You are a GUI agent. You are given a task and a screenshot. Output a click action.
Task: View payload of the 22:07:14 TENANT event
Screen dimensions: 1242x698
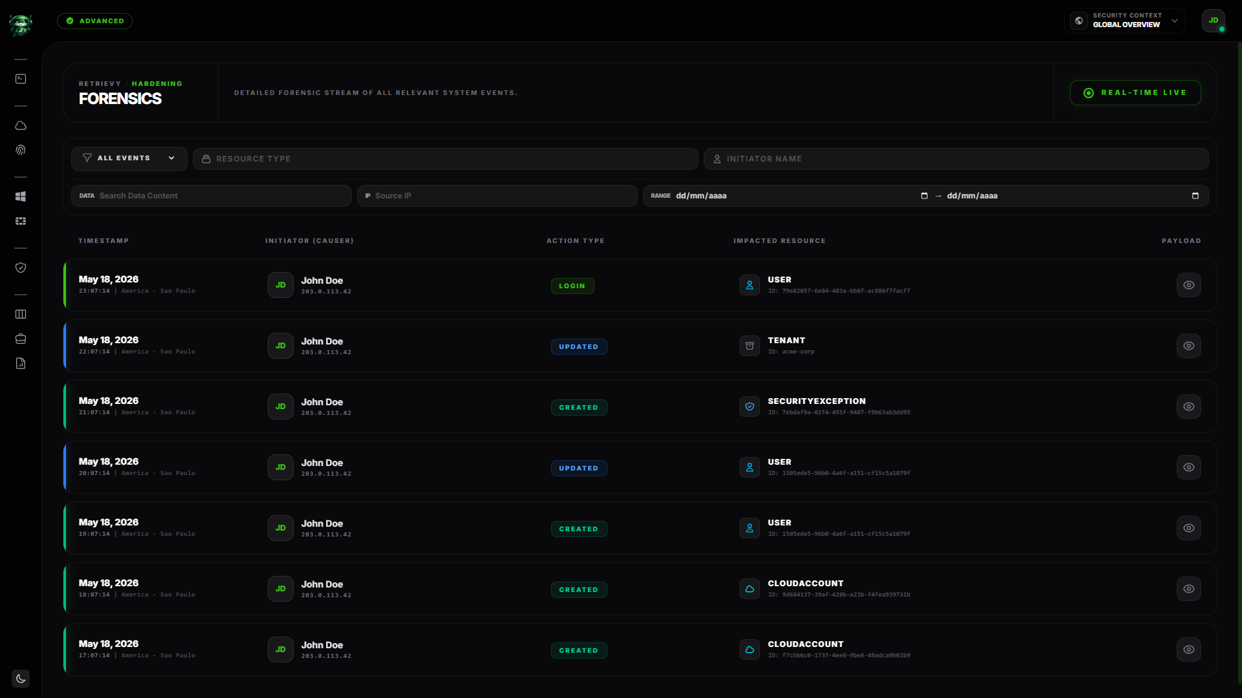pos(1189,346)
